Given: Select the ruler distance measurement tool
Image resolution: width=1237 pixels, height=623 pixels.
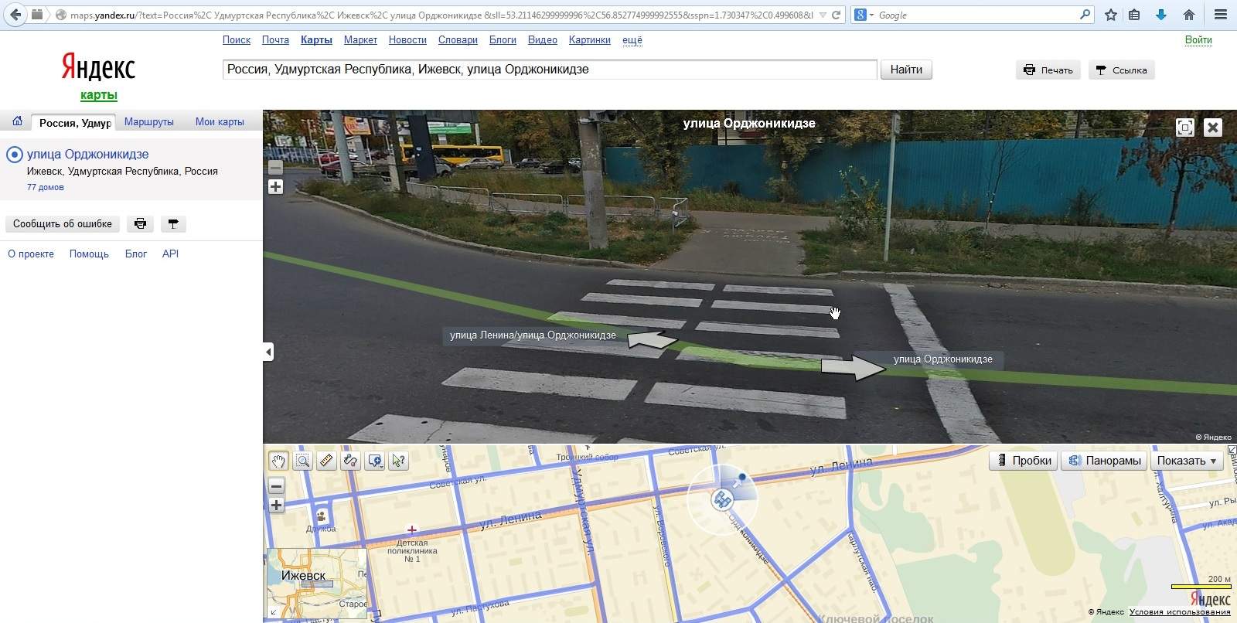Looking at the screenshot, I should coord(326,461).
